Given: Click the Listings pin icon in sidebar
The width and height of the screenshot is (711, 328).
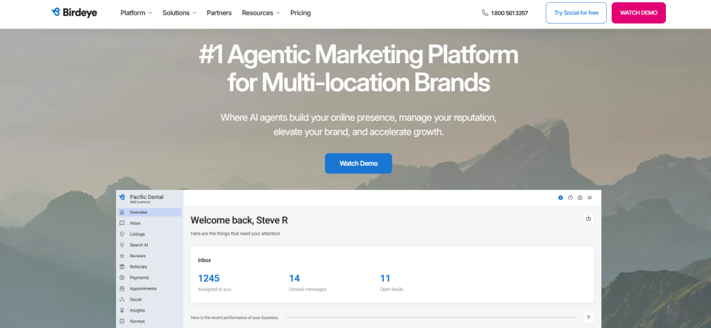Looking at the screenshot, I should pos(122,234).
